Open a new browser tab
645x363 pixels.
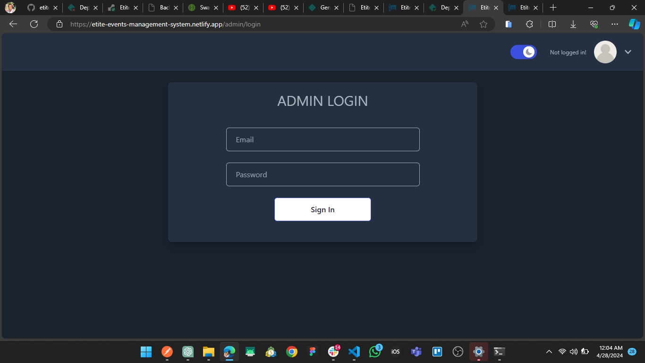coord(553,8)
